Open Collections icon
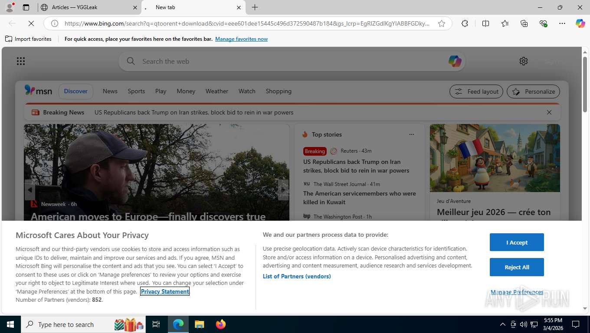590x333 pixels. coord(524,23)
